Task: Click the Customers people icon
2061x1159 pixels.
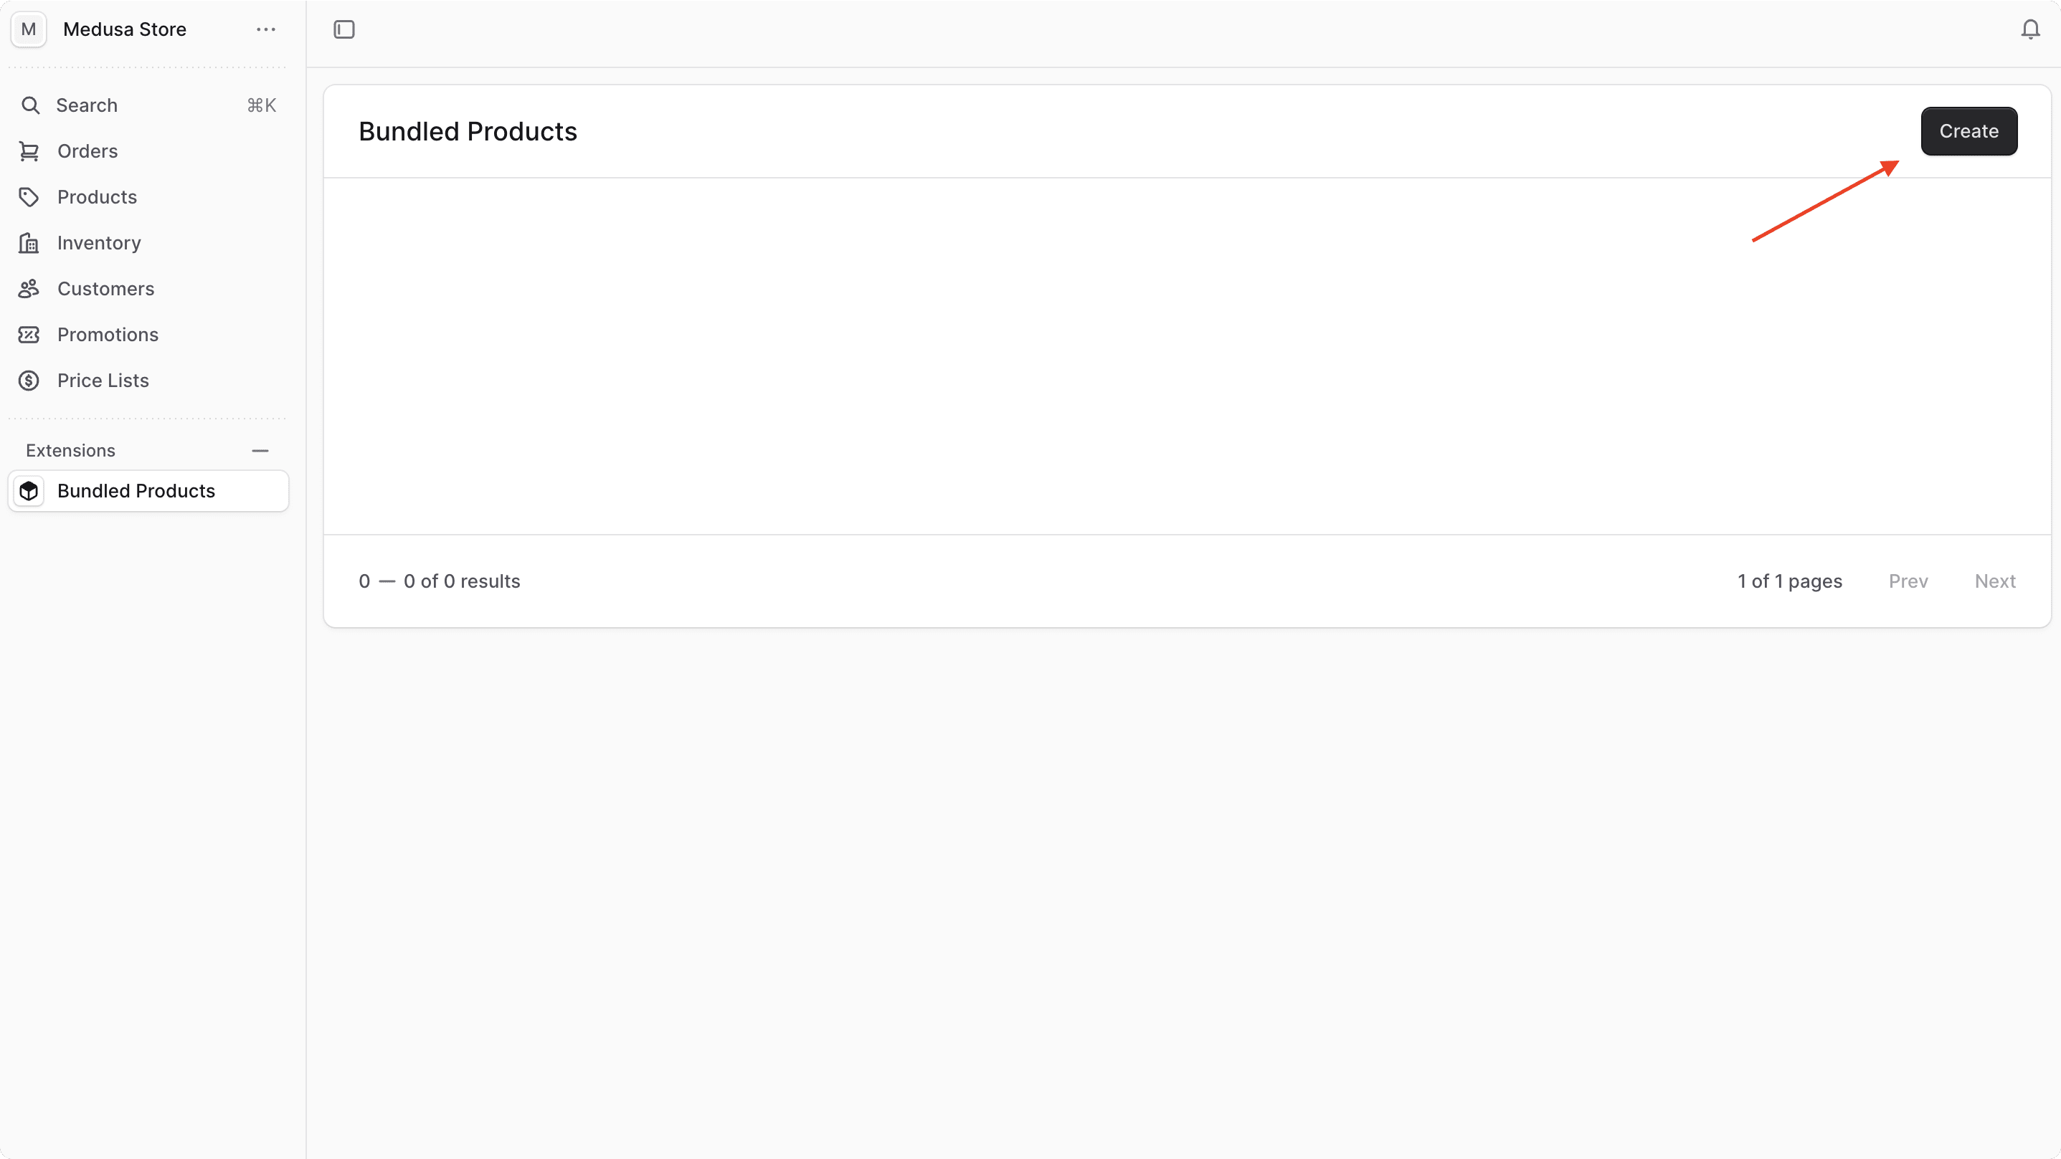Action: tap(29, 289)
